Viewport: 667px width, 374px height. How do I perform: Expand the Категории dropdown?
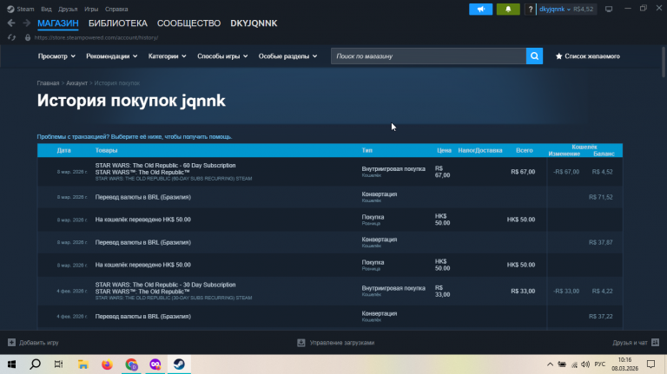point(167,56)
